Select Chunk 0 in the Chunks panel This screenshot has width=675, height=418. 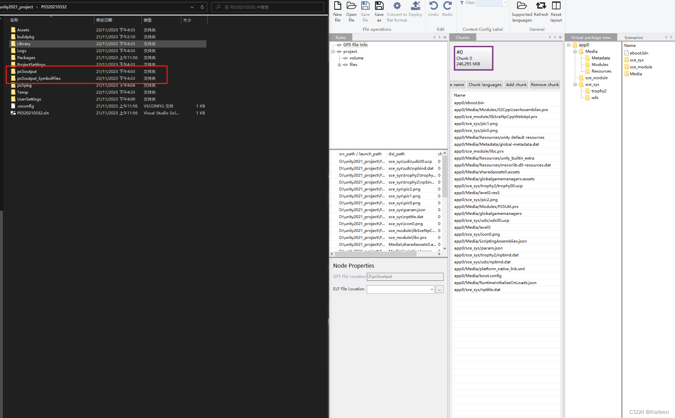pyautogui.click(x=473, y=58)
